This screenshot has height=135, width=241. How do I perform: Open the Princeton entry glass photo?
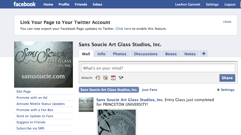[x=117, y=122]
